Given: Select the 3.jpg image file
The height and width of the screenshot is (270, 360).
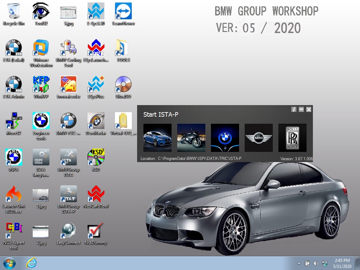Looking at the screenshot, I should 68,15.
